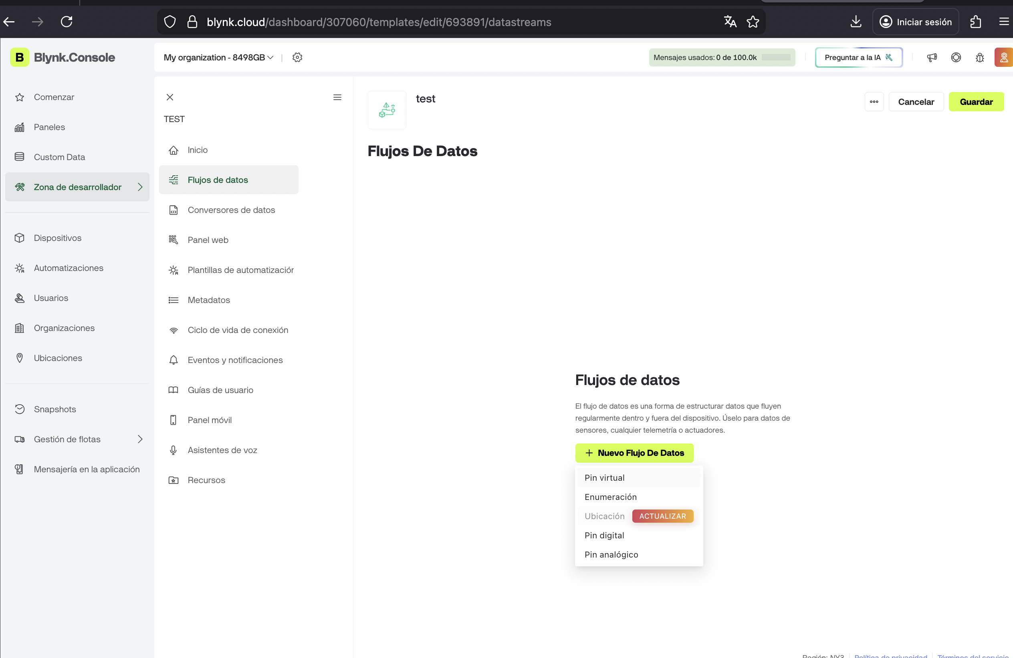Open the bug report icon
The width and height of the screenshot is (1013, 658).
point(979,57)
